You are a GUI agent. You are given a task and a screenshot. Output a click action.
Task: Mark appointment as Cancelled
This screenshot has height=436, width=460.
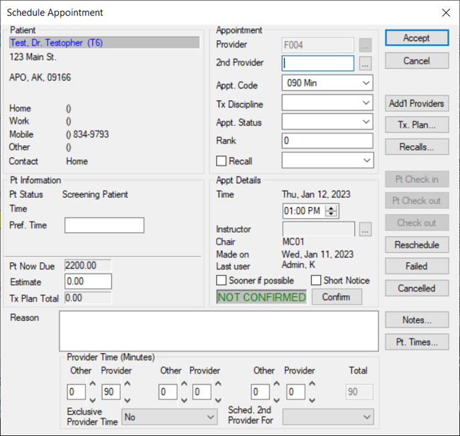(x=417, y=288)
